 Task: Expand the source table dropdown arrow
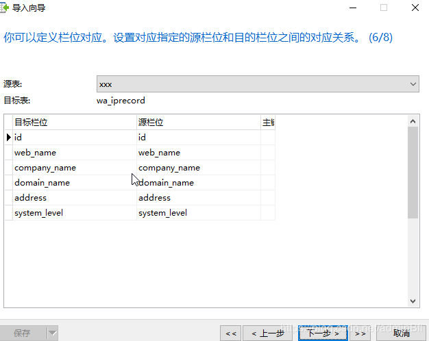click(x=413, y=84)
